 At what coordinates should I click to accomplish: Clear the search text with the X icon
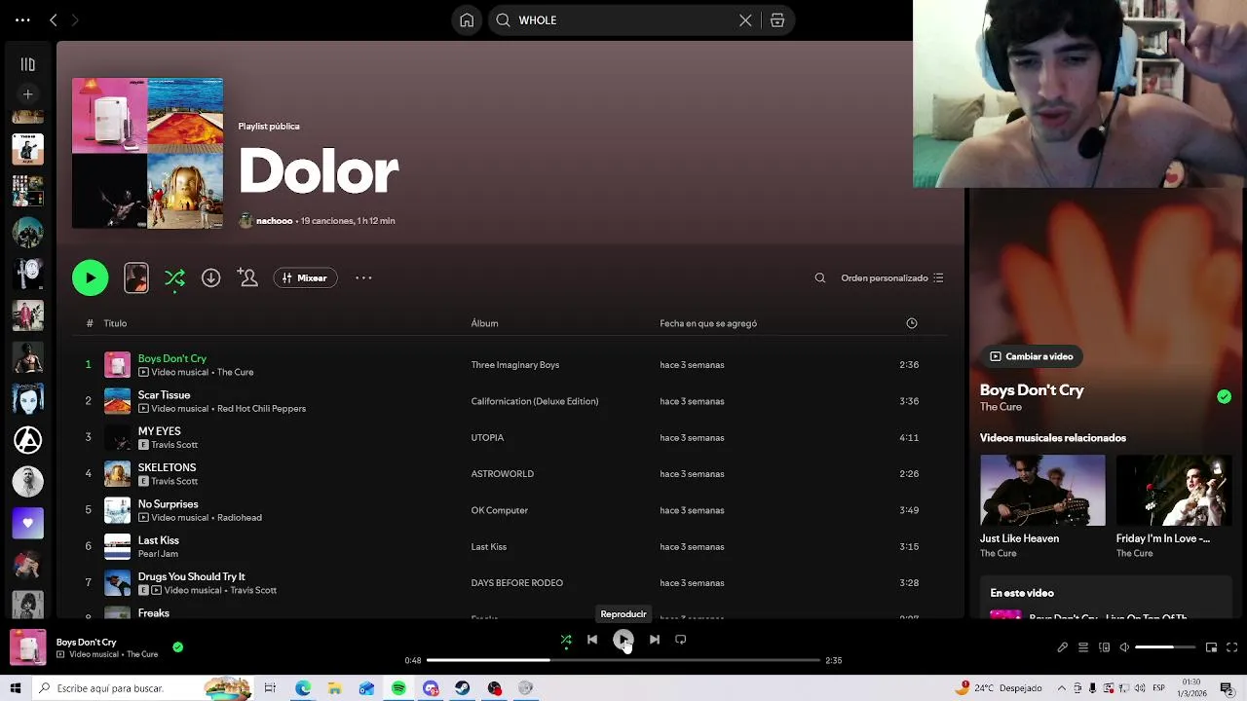(745, 20)
